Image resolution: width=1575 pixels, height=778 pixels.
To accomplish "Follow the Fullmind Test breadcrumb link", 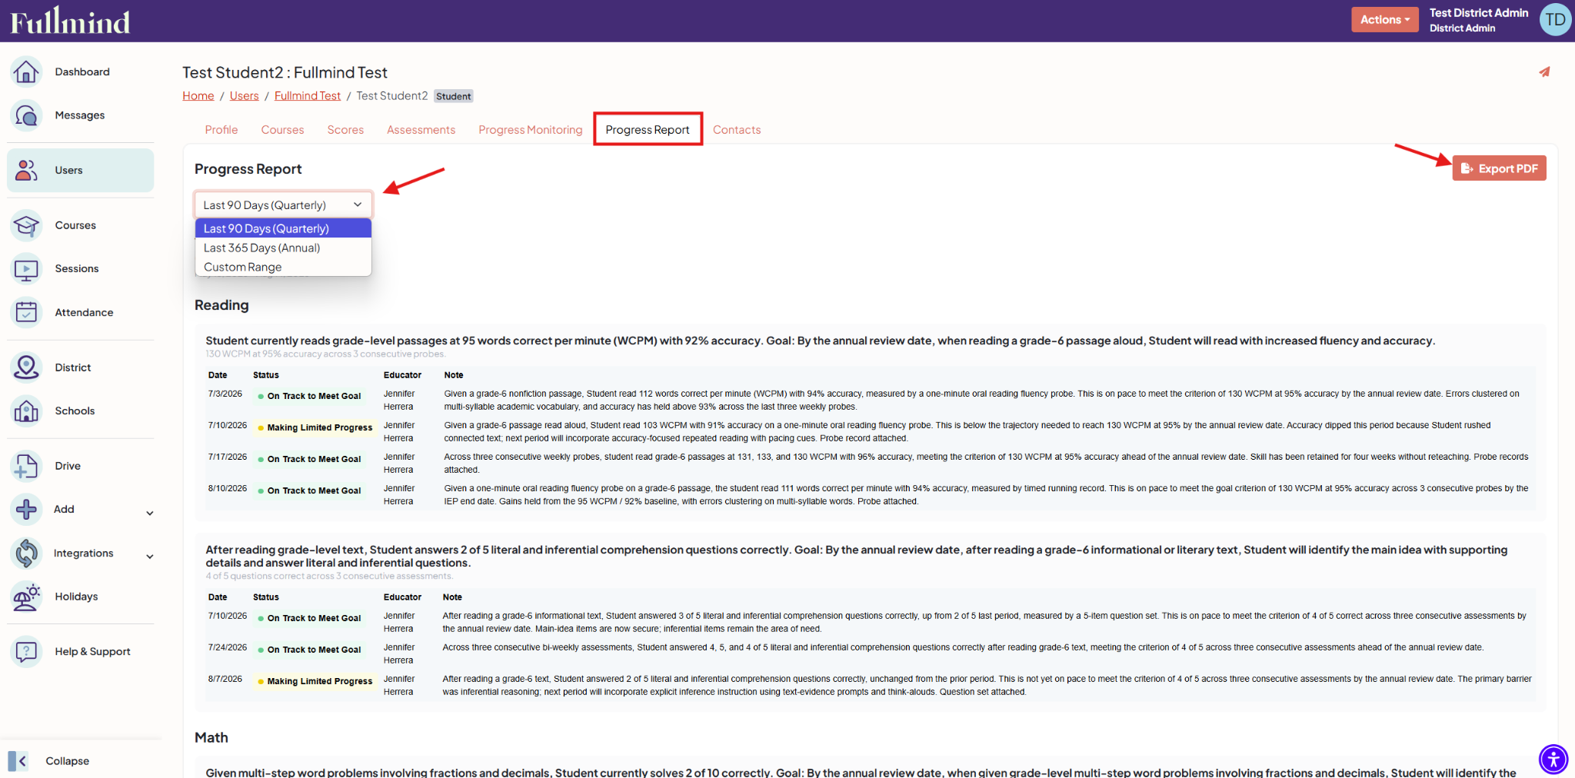I will tap(308, 96).
